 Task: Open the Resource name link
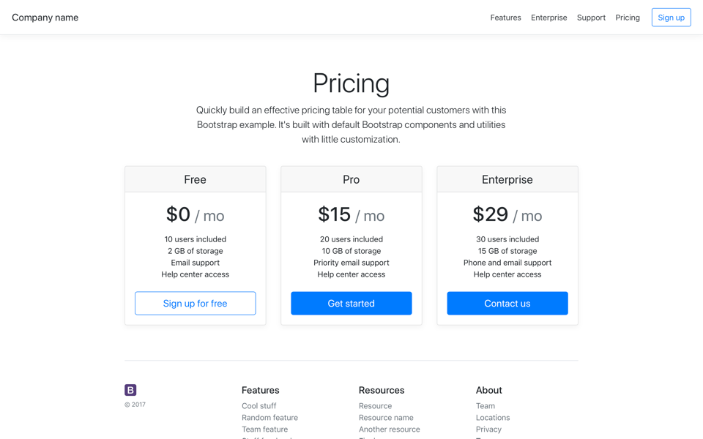[386, 417]
